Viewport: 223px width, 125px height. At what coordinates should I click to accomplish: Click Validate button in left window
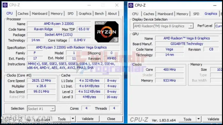[x=88, y=119]
